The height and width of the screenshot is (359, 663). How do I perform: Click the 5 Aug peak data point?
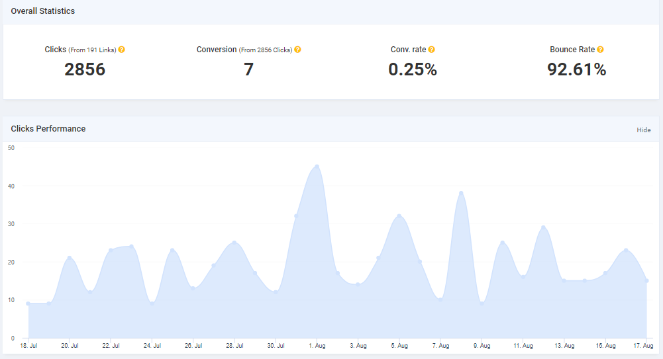[x=399, y=216]
